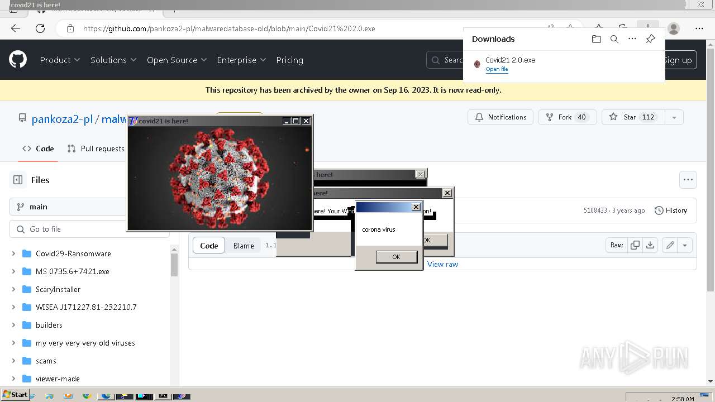Expand the viewer-made folder
Viewport: 715px width, 402px height.
[x=13, y=379]
